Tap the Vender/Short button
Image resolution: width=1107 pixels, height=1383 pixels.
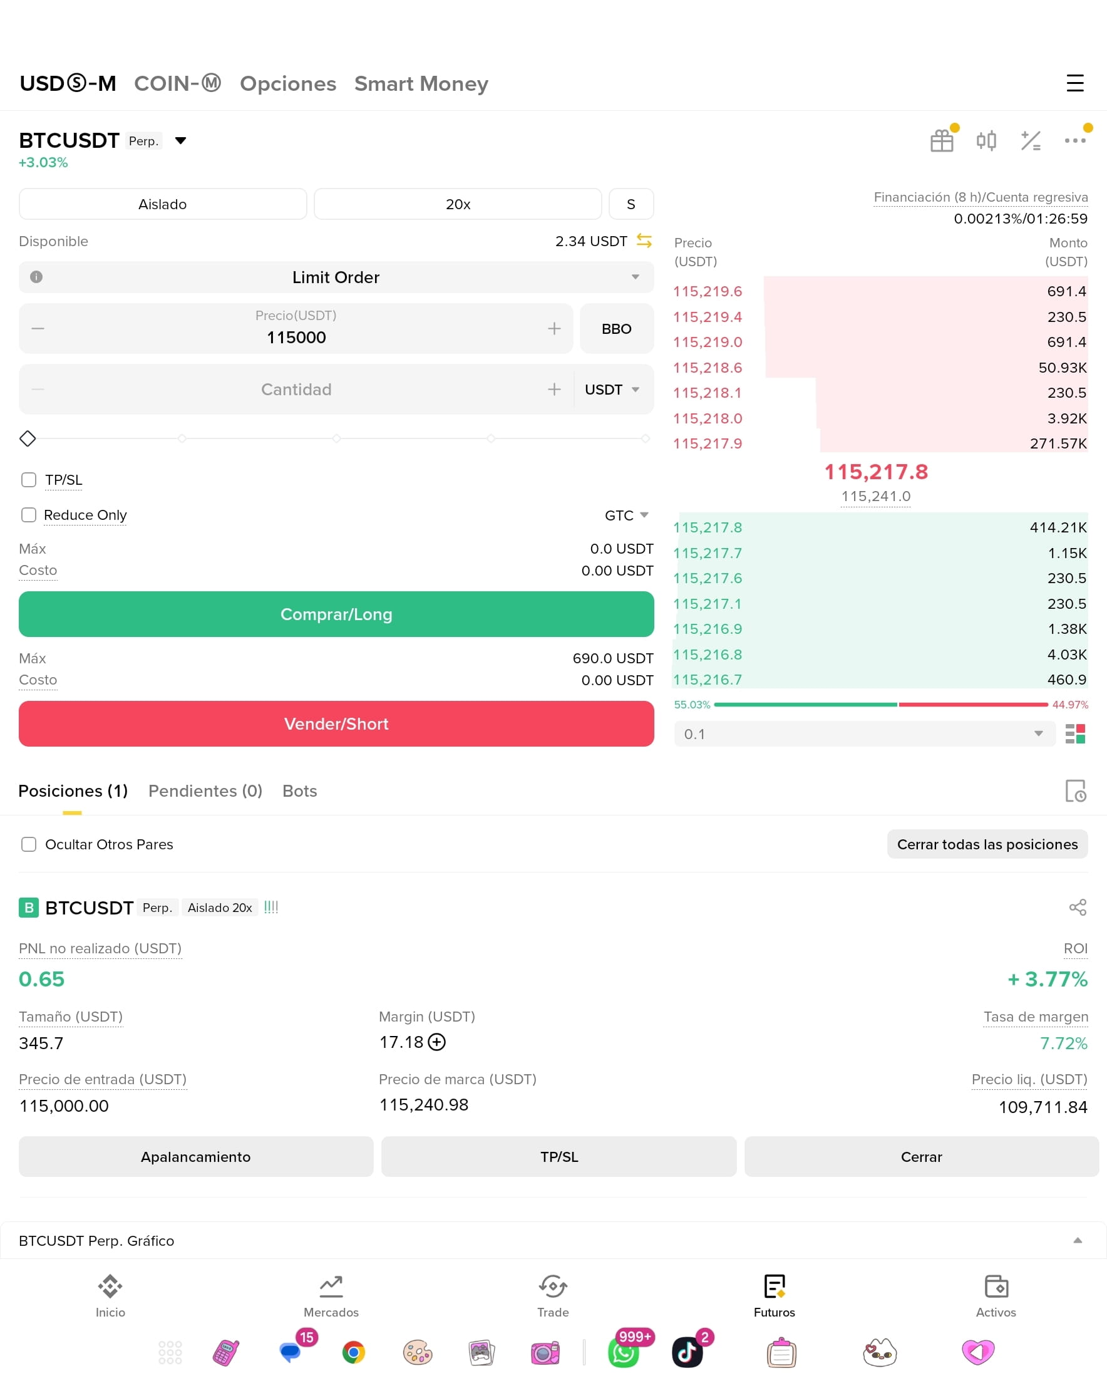tap(336, 723)
